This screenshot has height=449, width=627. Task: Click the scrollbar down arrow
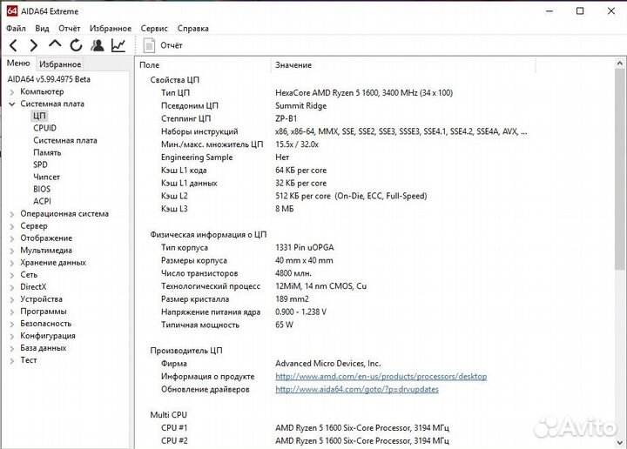click(x=620, y=443)
